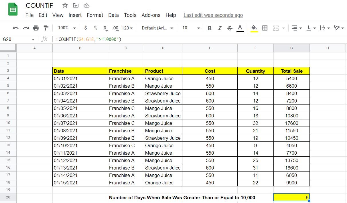Undo the last action
The height and width of the screenshot is (203, 347).
(16, 28)
